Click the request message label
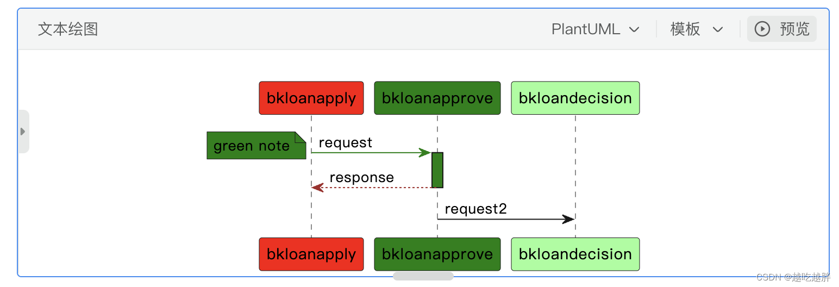839x287 pixels. (x=345, y=143)
